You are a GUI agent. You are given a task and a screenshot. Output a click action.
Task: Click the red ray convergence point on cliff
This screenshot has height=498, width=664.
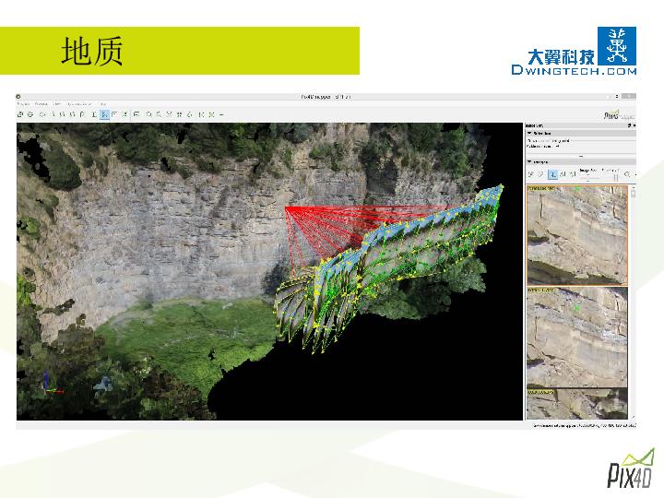tap(286, 207)
